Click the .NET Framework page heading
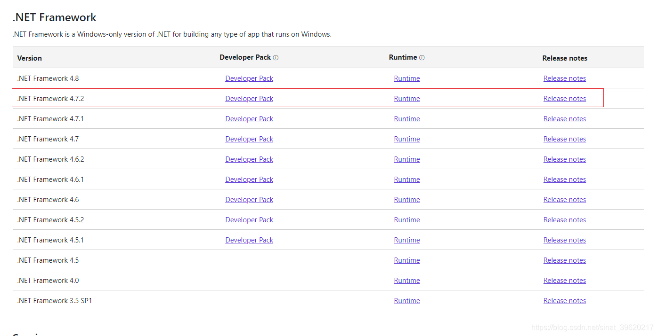 pyautogui.click(x=55, y=17)
